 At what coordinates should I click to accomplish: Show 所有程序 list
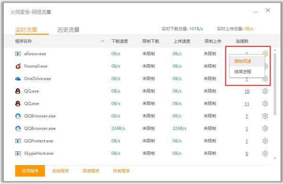point(121,171)
